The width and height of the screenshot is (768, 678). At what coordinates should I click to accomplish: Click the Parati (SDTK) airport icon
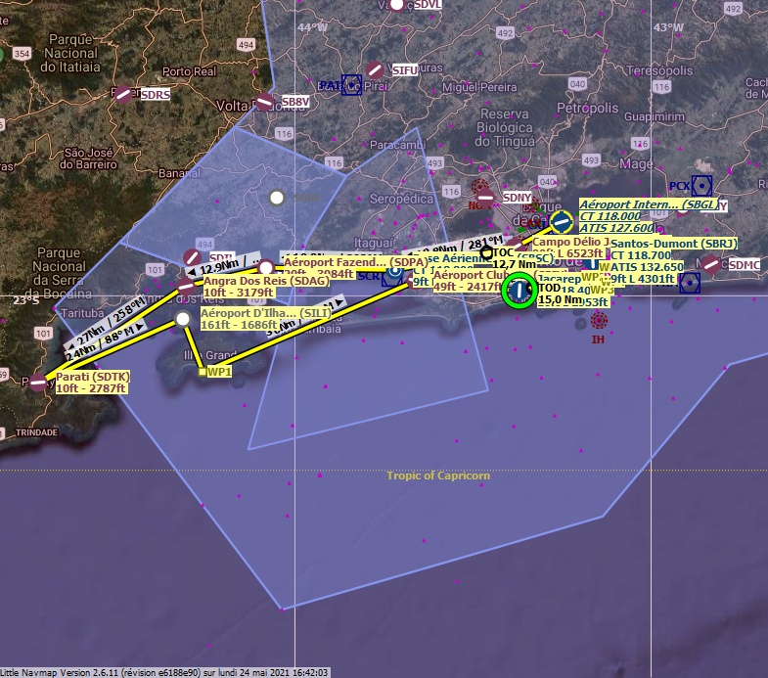[x=38, y=383]
